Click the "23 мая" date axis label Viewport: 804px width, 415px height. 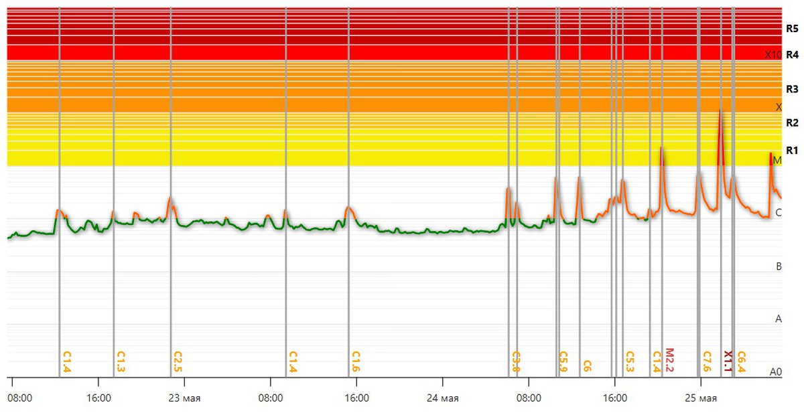(x=184, y=398)
